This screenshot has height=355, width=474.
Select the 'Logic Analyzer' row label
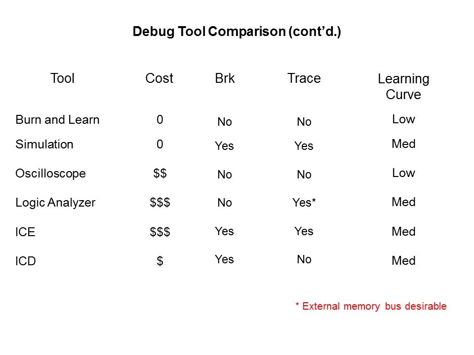coord(55,202)
